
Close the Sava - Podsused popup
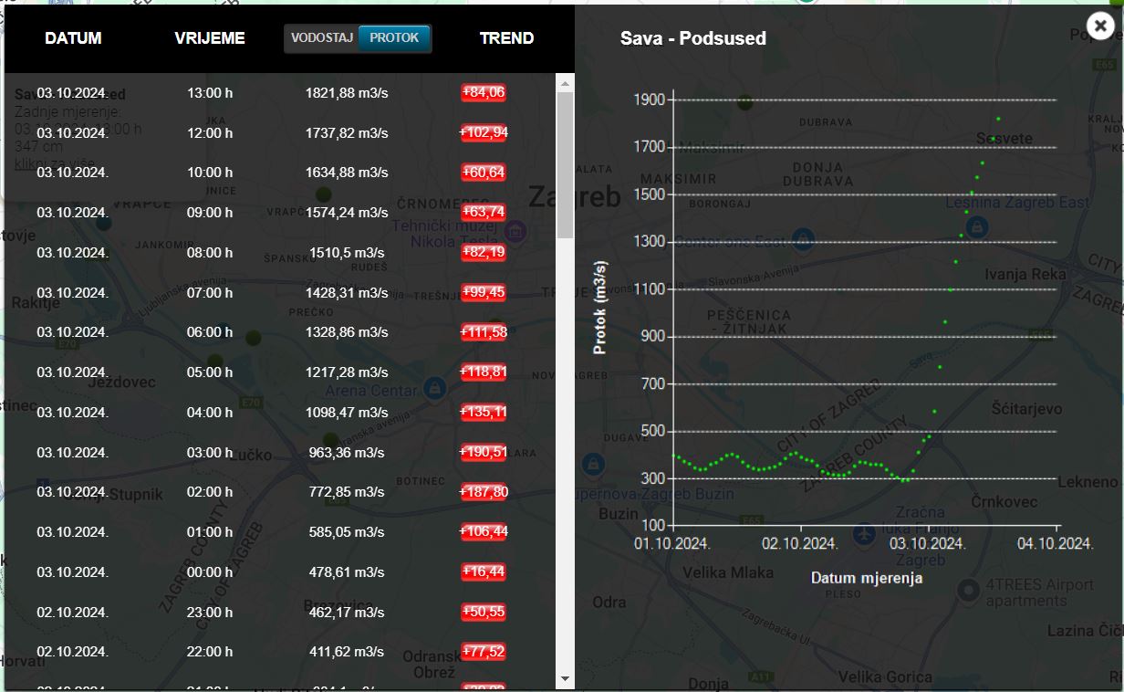coord(1100,26)
